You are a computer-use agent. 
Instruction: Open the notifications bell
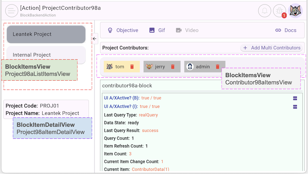264,11
